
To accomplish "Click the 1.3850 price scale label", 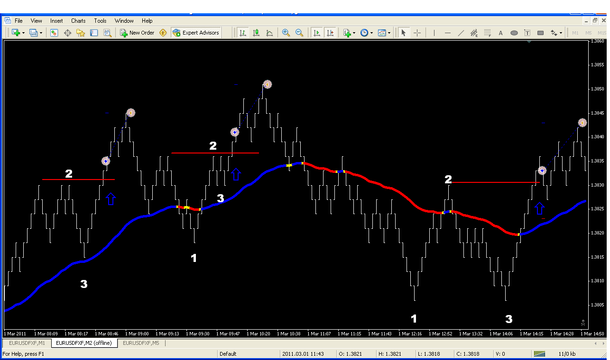I will coord(597,89).
